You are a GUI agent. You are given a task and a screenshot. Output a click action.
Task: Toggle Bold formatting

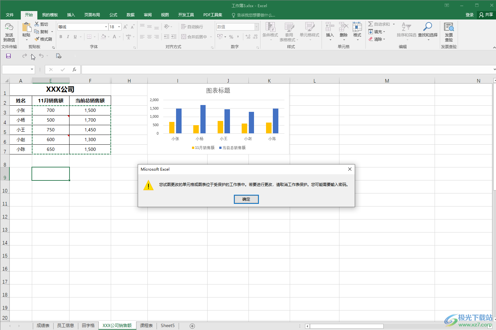click(61, 37)
